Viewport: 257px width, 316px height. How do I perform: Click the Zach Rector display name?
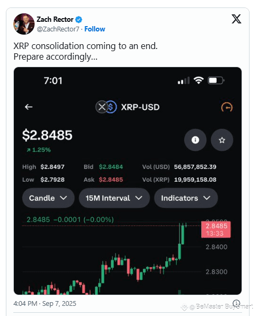pyautogui.click(x=55, y=19)
